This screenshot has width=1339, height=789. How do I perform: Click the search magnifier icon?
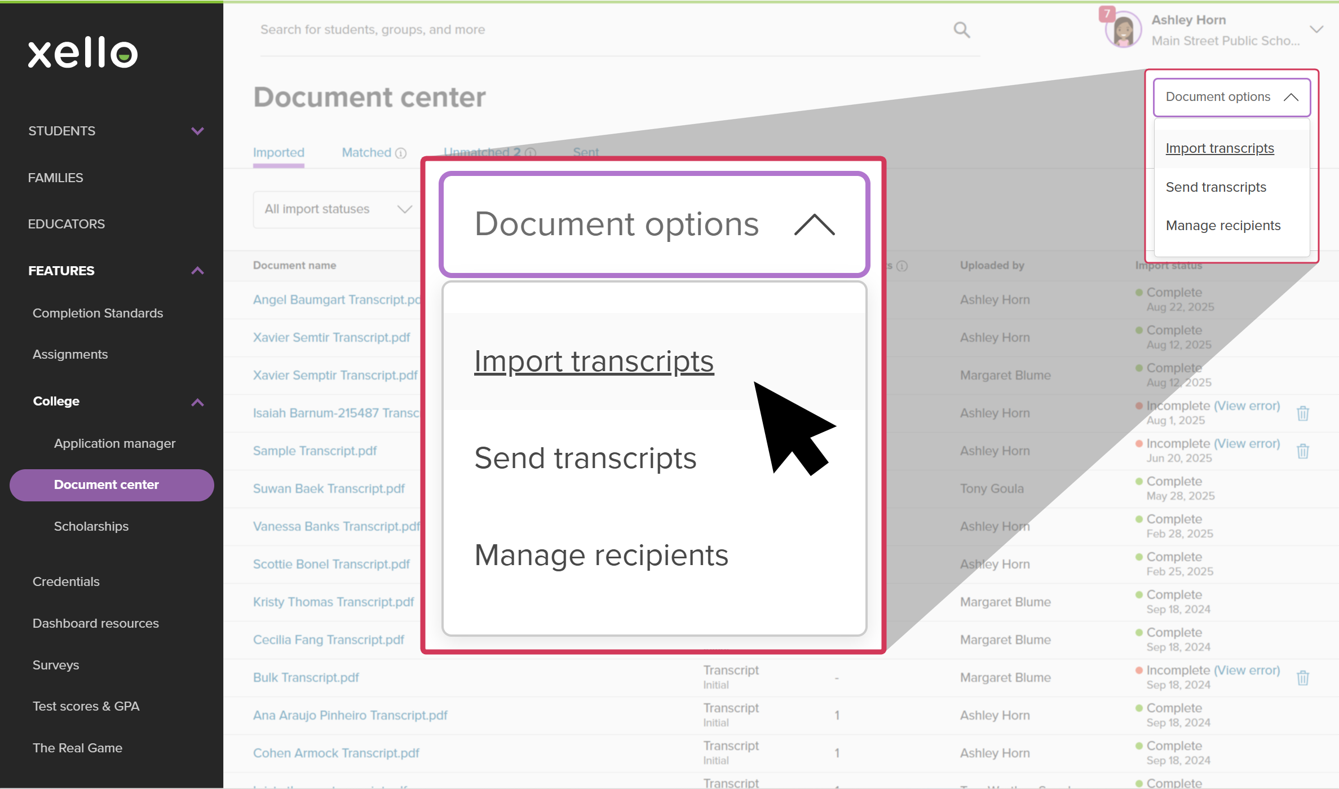961,30
